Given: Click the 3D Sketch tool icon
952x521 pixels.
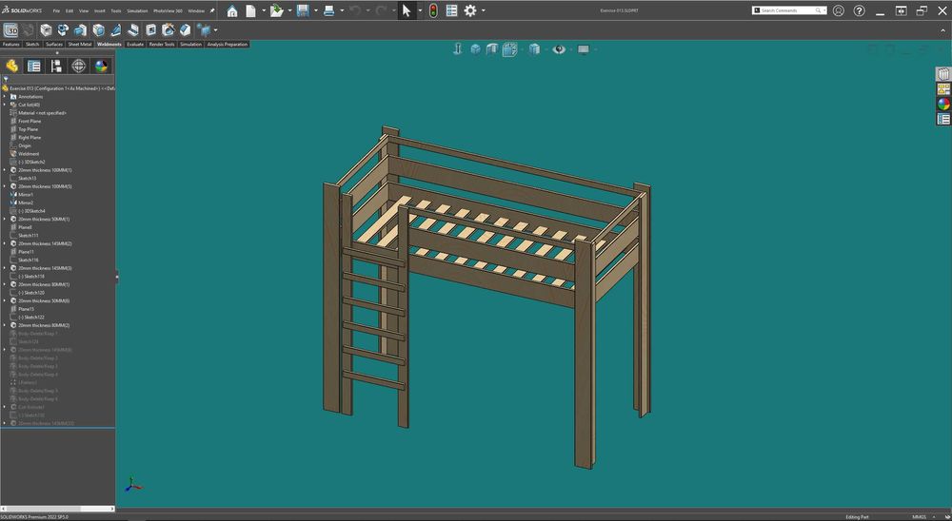Looking at the screenshot, I should (11, 30).
